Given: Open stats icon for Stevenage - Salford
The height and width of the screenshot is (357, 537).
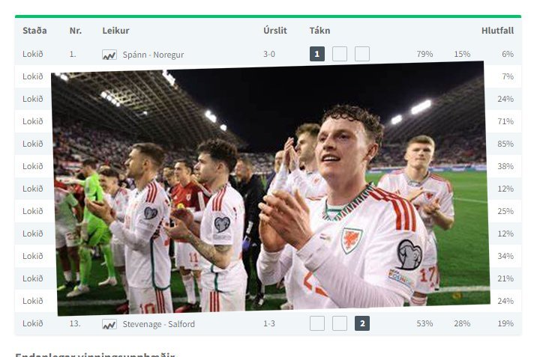Looking at the screenshot, I should point(109,324).
